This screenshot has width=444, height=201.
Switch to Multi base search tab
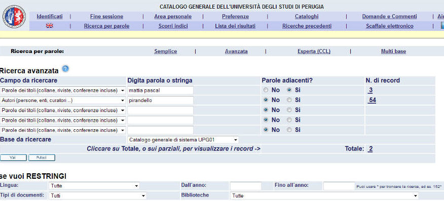click(394, 52)
